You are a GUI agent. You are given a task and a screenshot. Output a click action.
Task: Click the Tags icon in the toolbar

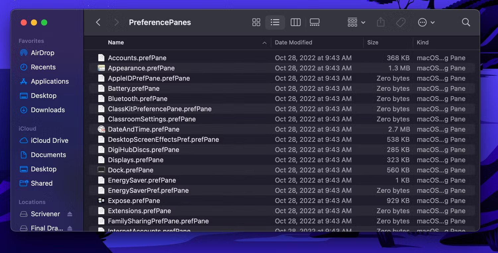(400, 22)
